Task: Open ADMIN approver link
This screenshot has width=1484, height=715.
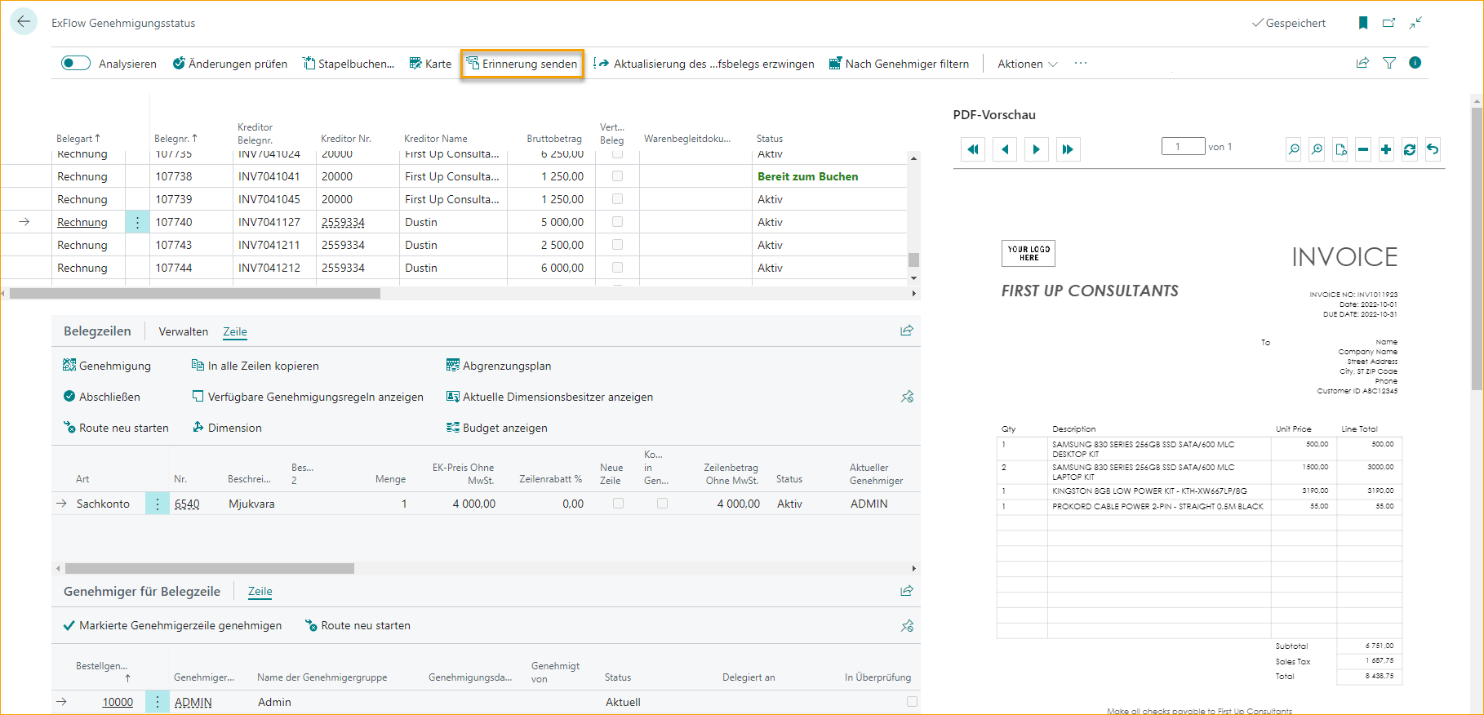Action: tap(193, 702)
